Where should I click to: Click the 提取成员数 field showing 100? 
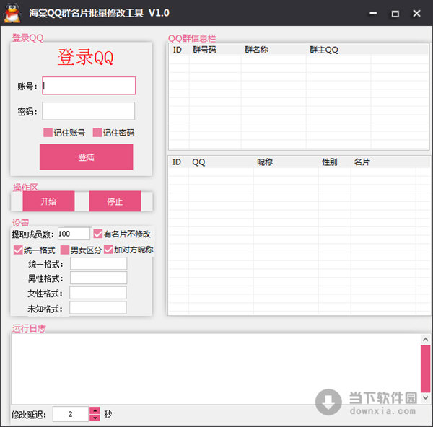click(74, 234)
